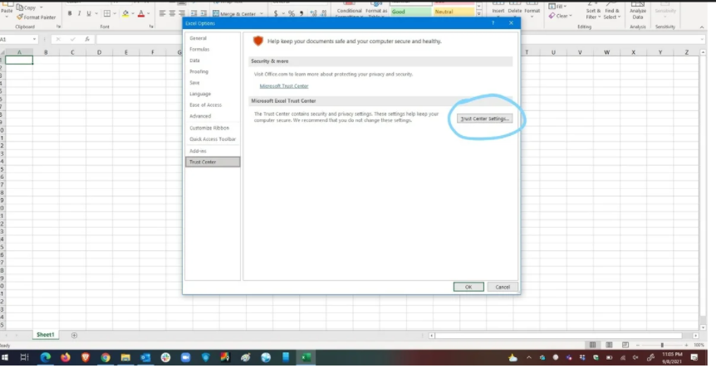This screenshot has width=716, height=368.
Task: Click the Trust Center Settings button
Action: click(485, 119)
